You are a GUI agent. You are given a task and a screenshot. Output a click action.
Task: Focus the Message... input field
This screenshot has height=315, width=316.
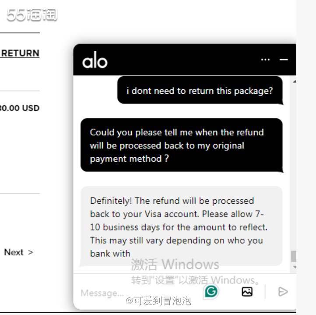(x=139, y=293)
